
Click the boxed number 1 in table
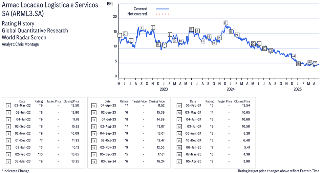click(8, 106)
